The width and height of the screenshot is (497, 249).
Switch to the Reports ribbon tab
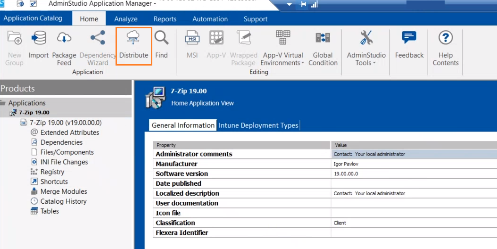click(165, 19)
